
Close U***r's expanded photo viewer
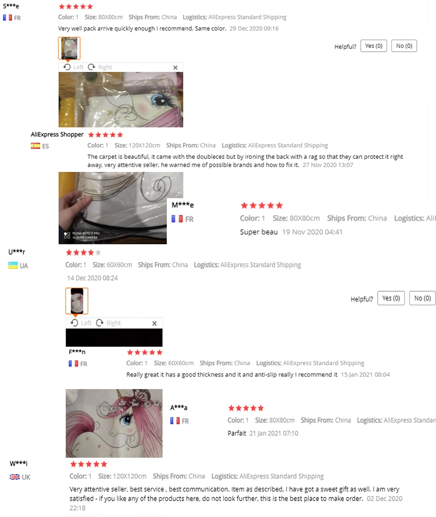click(x=154, y=323)
